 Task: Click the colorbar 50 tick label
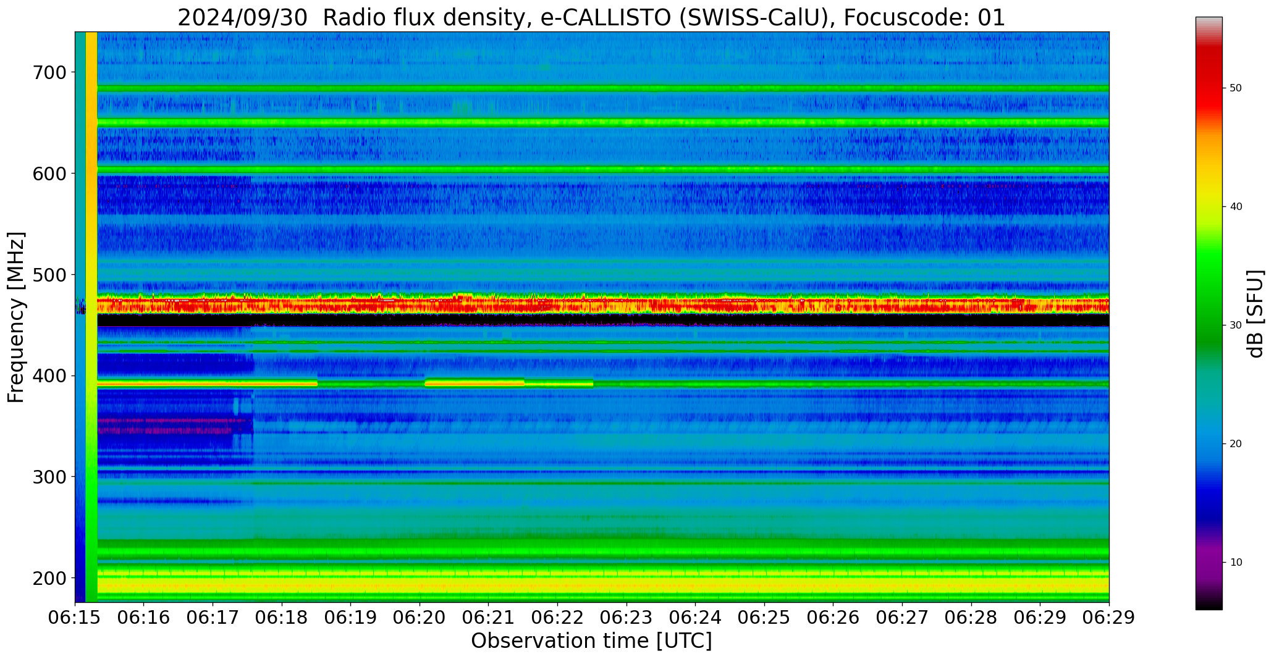(1236, 88)
